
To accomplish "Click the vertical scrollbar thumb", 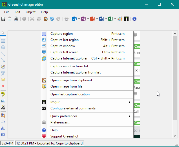I will 175,78.
